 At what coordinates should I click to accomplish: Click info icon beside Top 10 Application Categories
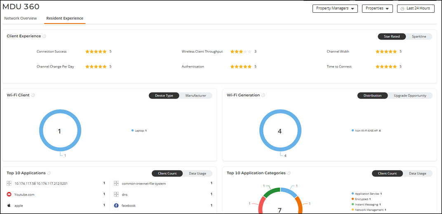pyautogui.click(x=289, y=173)
